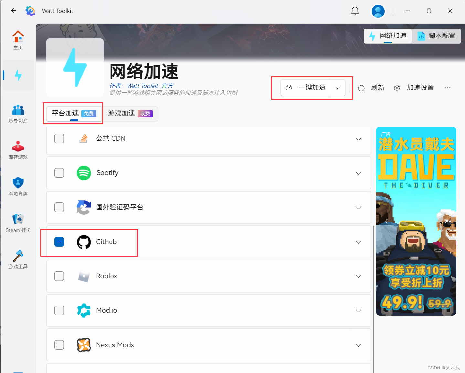Open the notifications bell
465x373 pixels.
click(355, 11)
